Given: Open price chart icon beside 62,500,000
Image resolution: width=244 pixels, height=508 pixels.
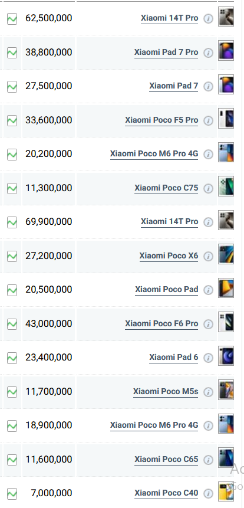Looking at the screenshot, I should [12, 18].
